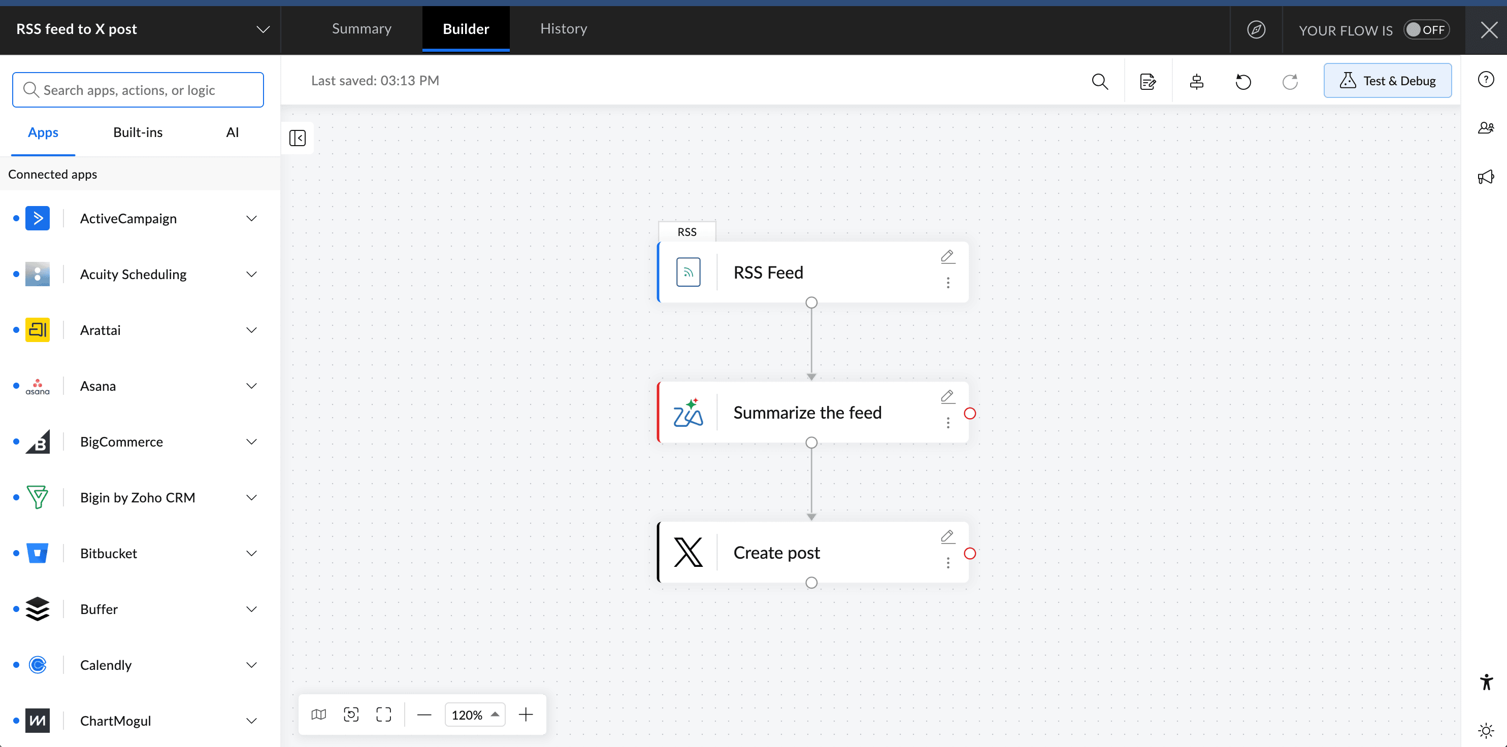The image size is (1507, 747).
Task: Click the zoom out minus icon
Action: click(424, 714)
